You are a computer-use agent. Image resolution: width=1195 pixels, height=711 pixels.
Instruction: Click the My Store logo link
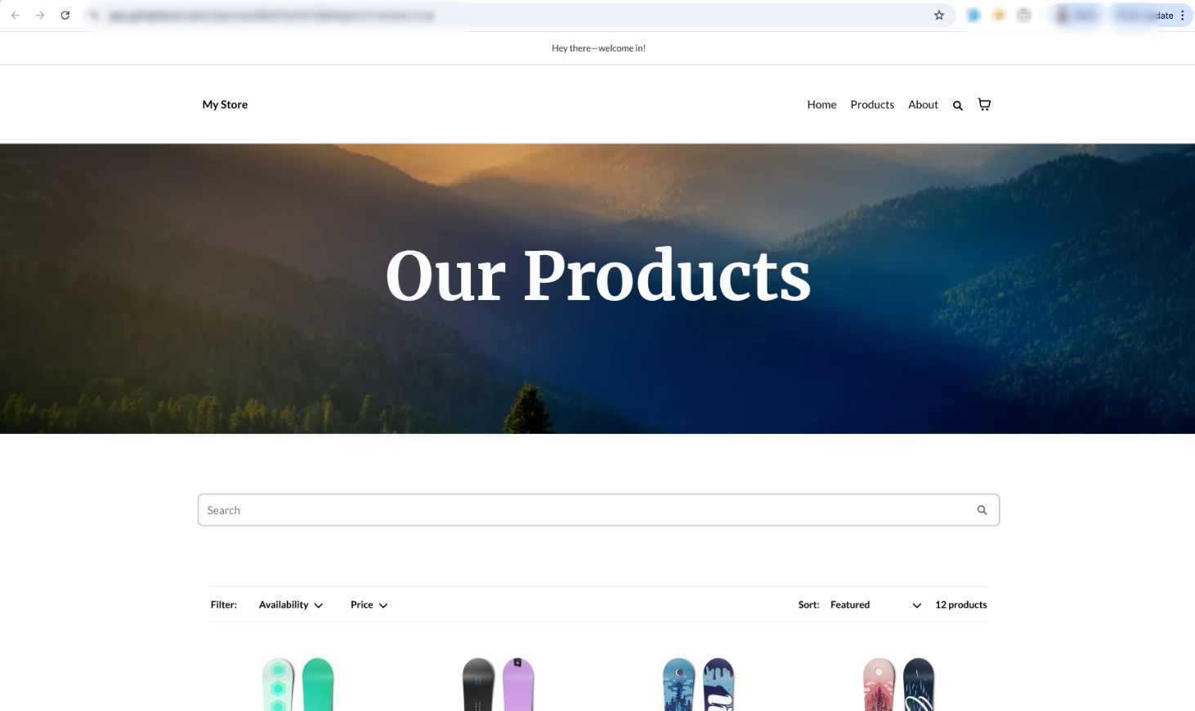(x=225, y=105)
